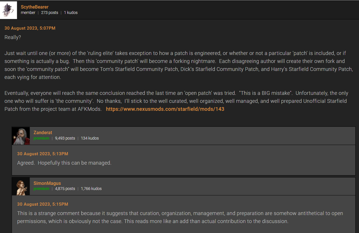Viewport: 359px width, 233px height.
Task: Click the premium badge under Zanderat
Action: 41,138
